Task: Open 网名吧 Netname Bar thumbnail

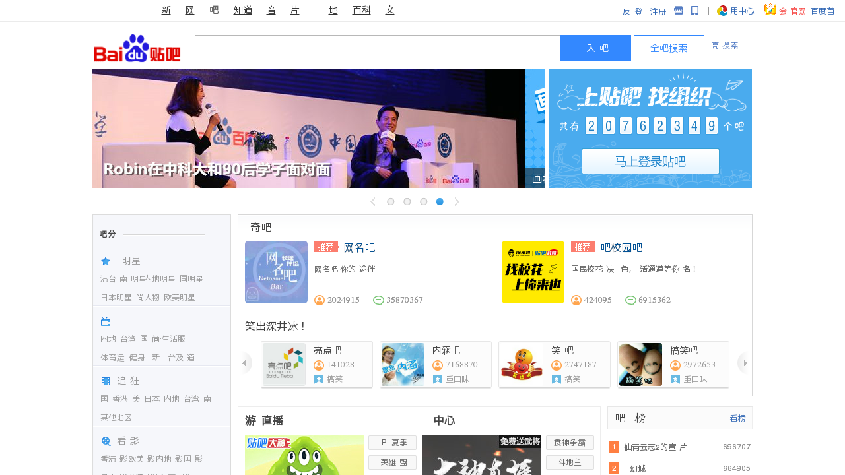Action: click(276, 272)
